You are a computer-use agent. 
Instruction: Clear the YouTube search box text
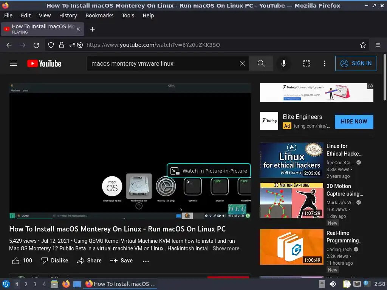[242, 63]
